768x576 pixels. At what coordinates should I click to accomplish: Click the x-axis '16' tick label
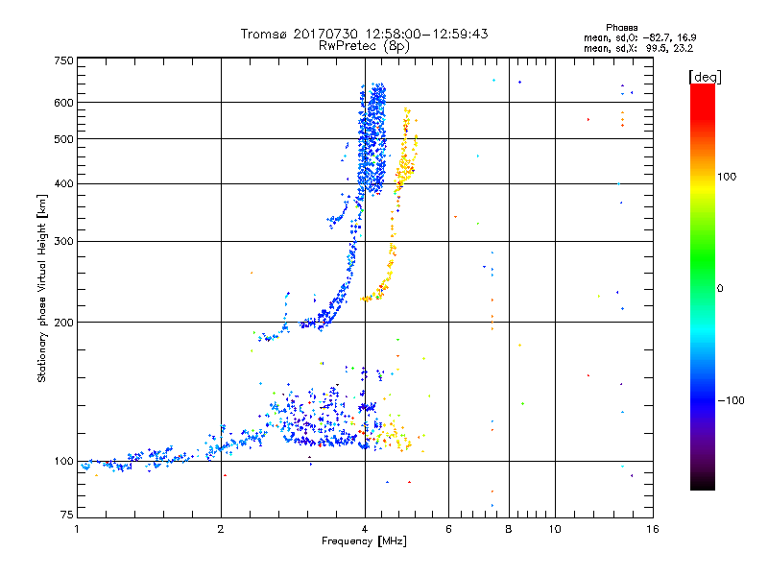pyautogui.click(x=653, y=529)
